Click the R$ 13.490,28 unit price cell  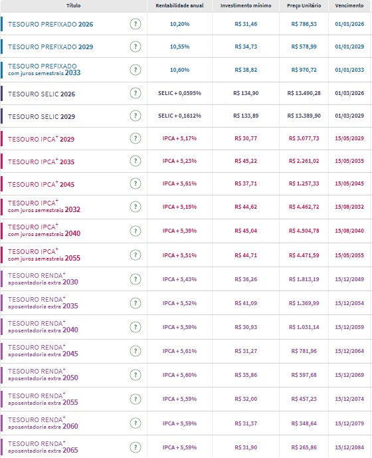(304, 93)
